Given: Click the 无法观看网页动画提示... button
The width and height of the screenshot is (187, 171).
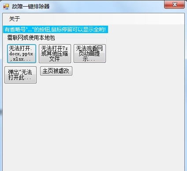Looking at the screenshot, I should pos(90,53).
